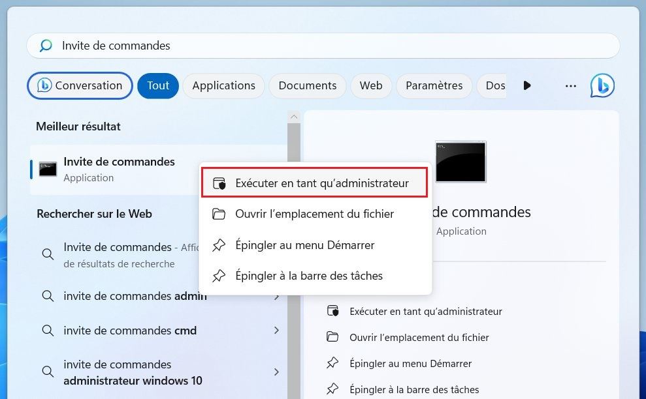This screenshot has height=399, width=646.
Task: Click Épingler à la barre des tâches in preview pane
Action: click(x=414, y=389)
